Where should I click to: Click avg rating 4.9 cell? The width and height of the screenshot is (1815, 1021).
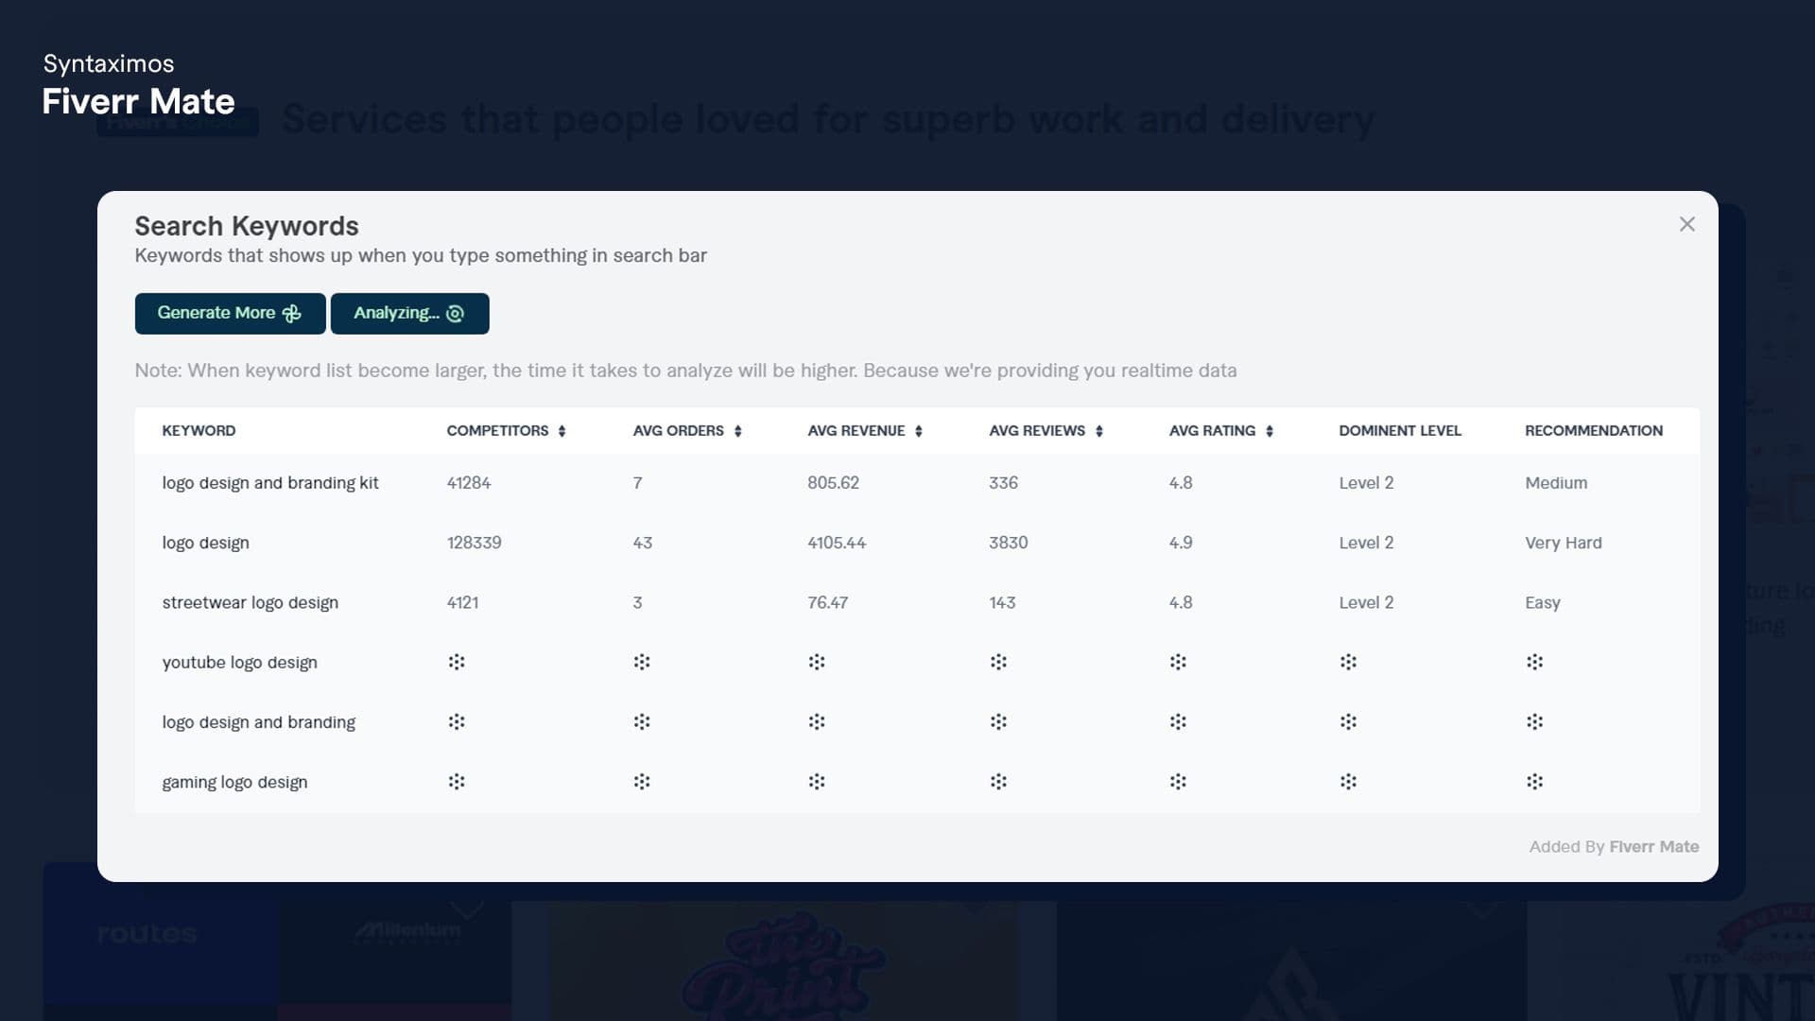point(1180,543)
